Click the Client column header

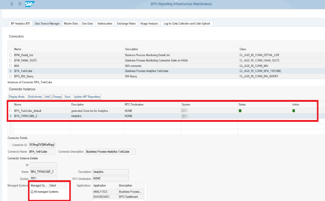[x=58, y=185]
